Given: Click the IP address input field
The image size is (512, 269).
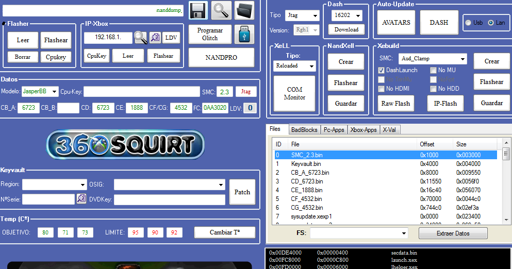Looking at the screenshot, I should point(108,38).
